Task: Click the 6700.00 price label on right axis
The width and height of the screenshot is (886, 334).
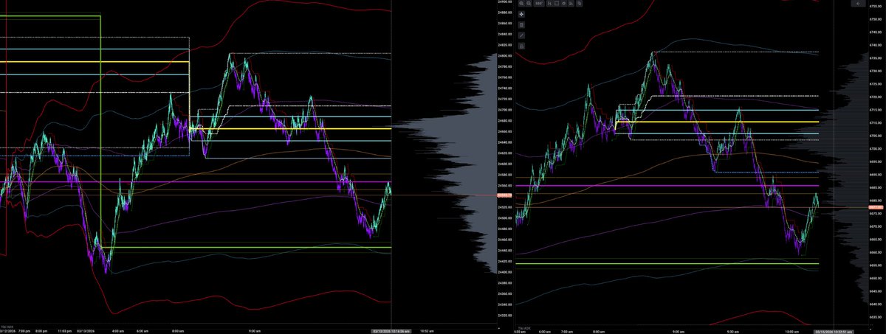Action: click(x=876, y=148)
